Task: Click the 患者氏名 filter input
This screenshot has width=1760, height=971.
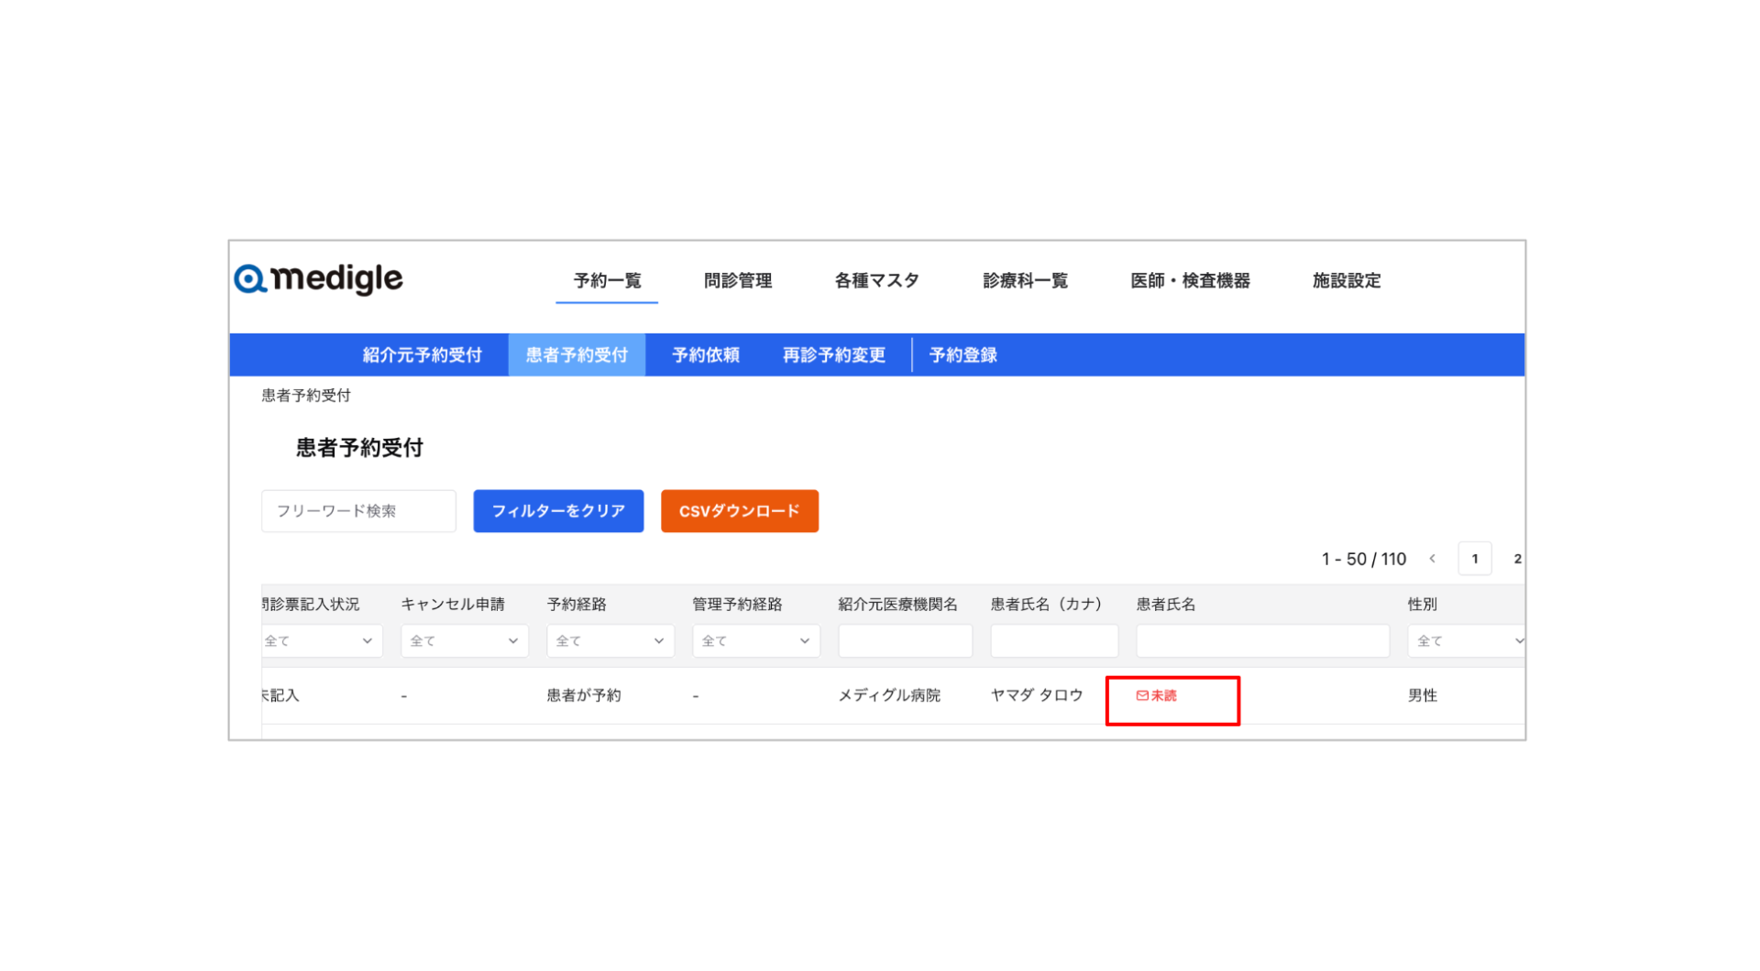Action: click(x=1263, y=641)
